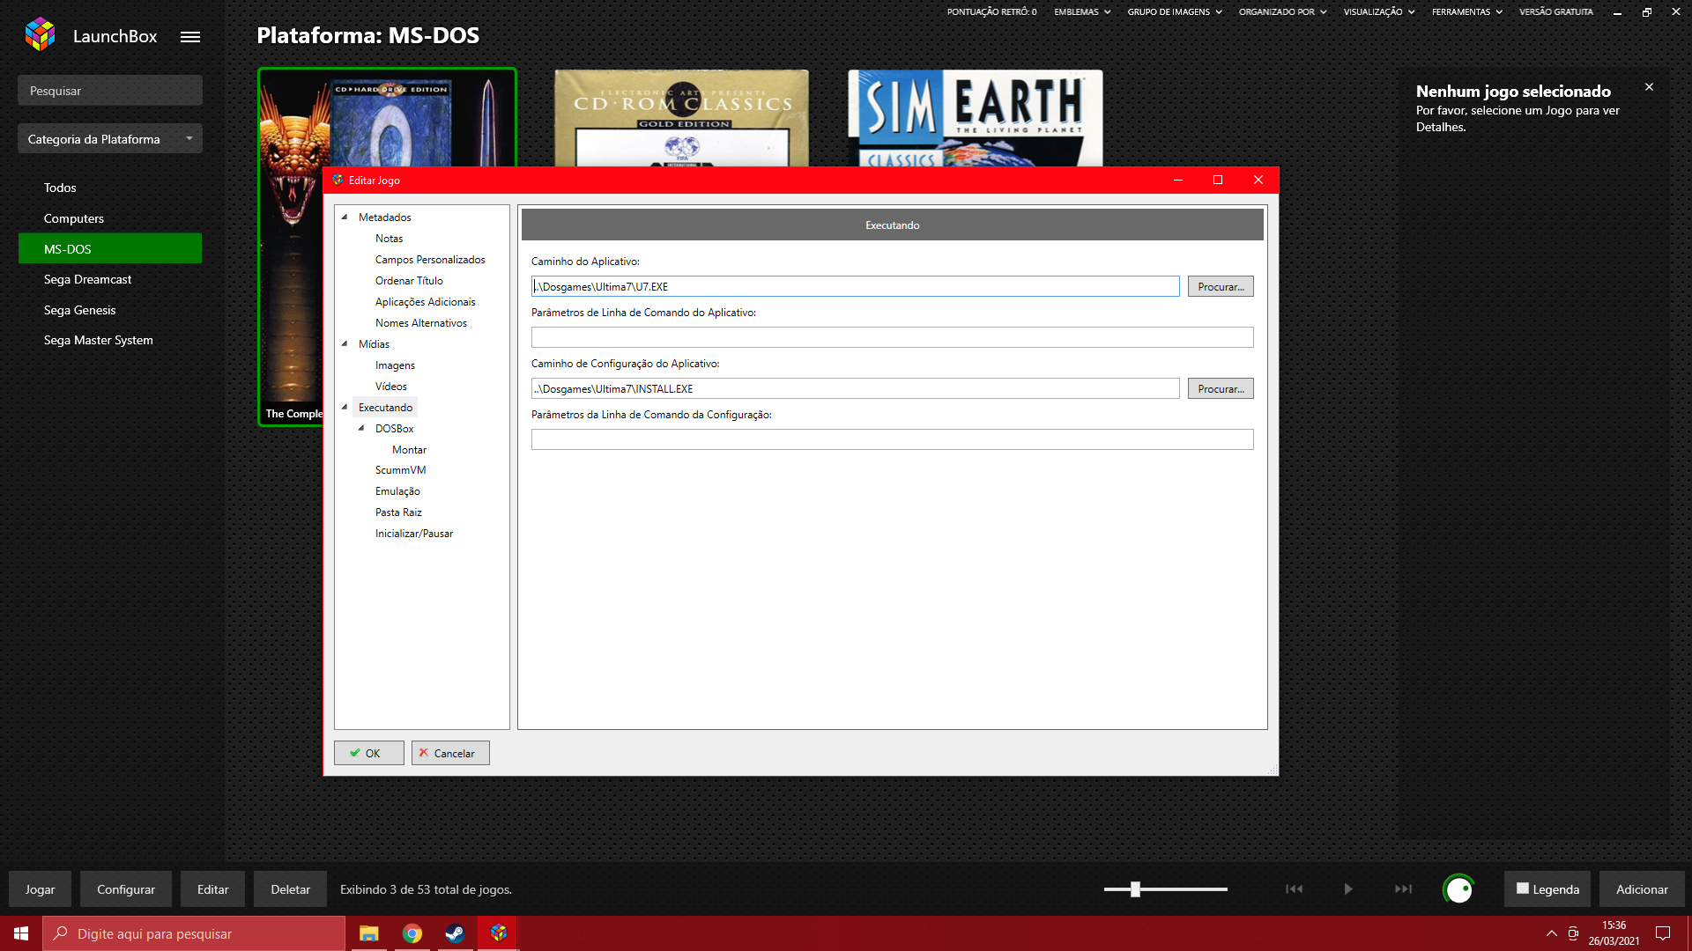Open the Windows Start menu

tap(21, 933)
